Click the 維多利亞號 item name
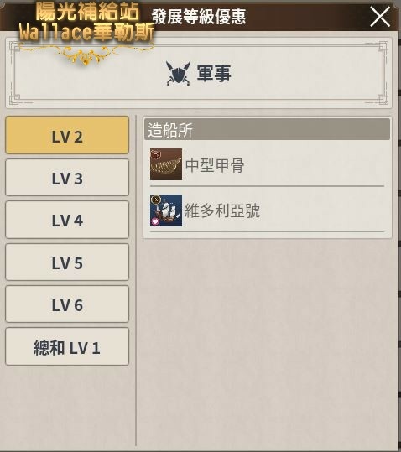The width and height of the screenshot is (401, 452). 222,210
